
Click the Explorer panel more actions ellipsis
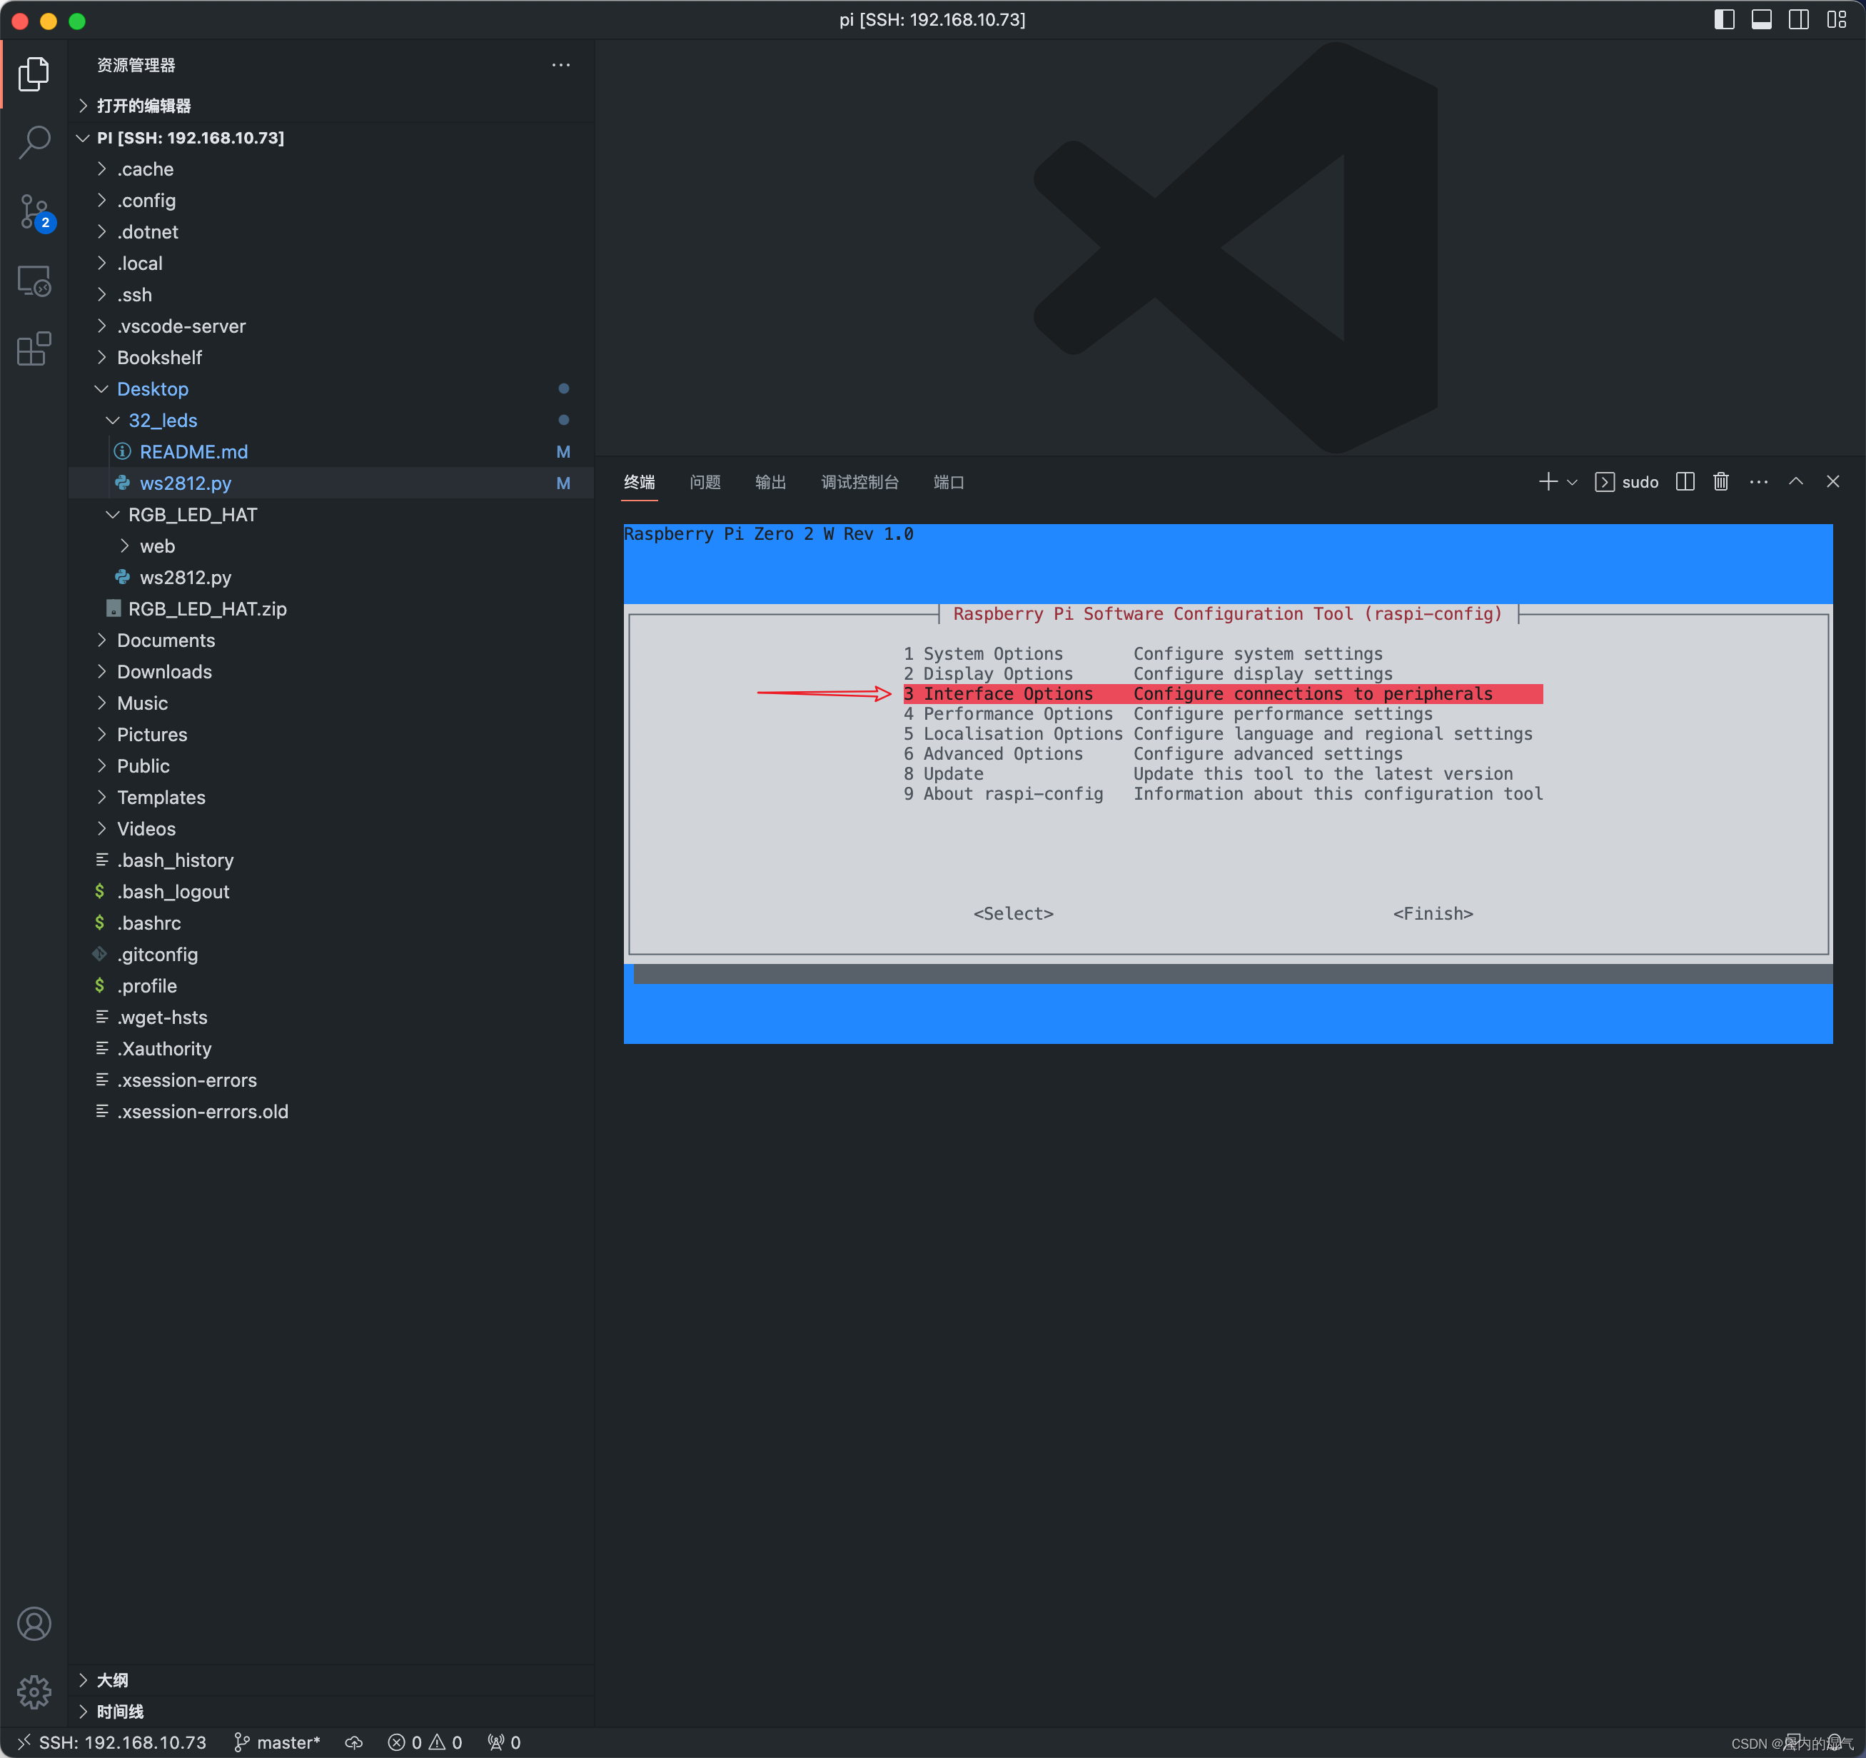coord(560,65)
